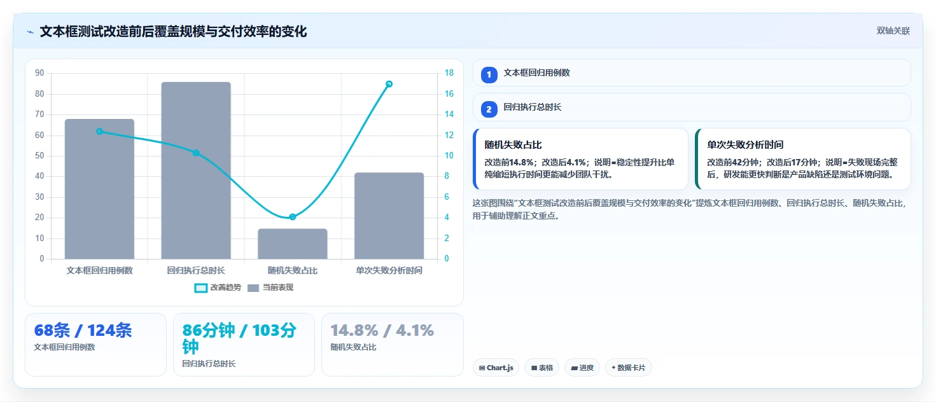The image size is (936, 402).
Task: Click the 68条 / 124条 stat card
Action: click(95, 345)
